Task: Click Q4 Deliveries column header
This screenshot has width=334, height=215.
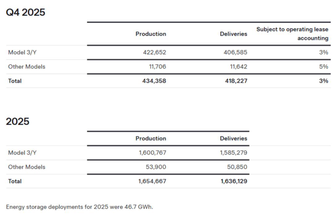Action: (x=233, y=34)
